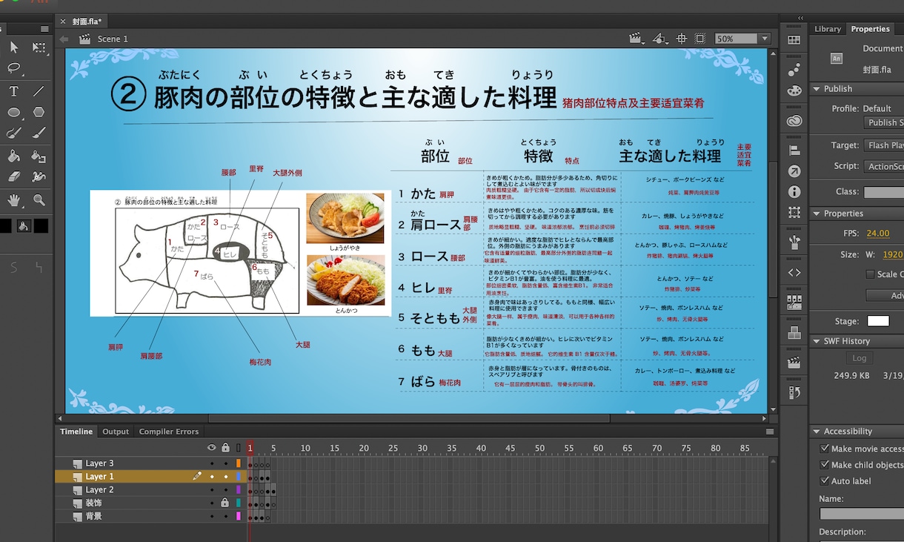
Task: Select the Zoom magnifier tool
Action: pos(39,200)
